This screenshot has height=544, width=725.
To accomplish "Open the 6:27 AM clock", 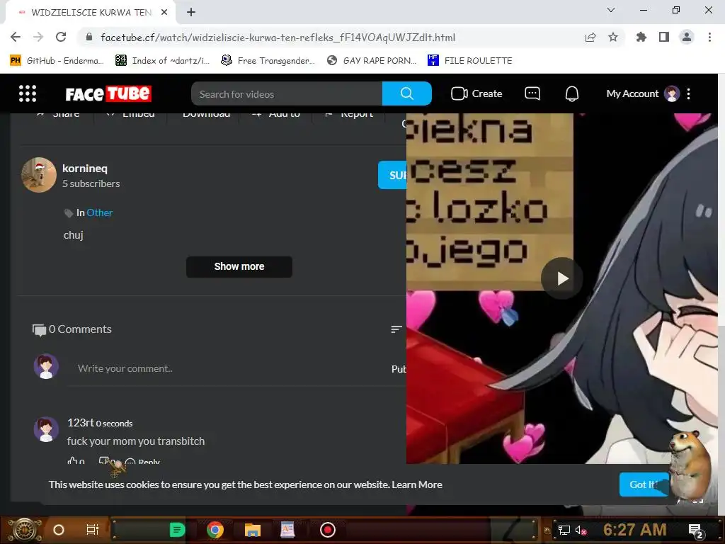I will (635, 530).
